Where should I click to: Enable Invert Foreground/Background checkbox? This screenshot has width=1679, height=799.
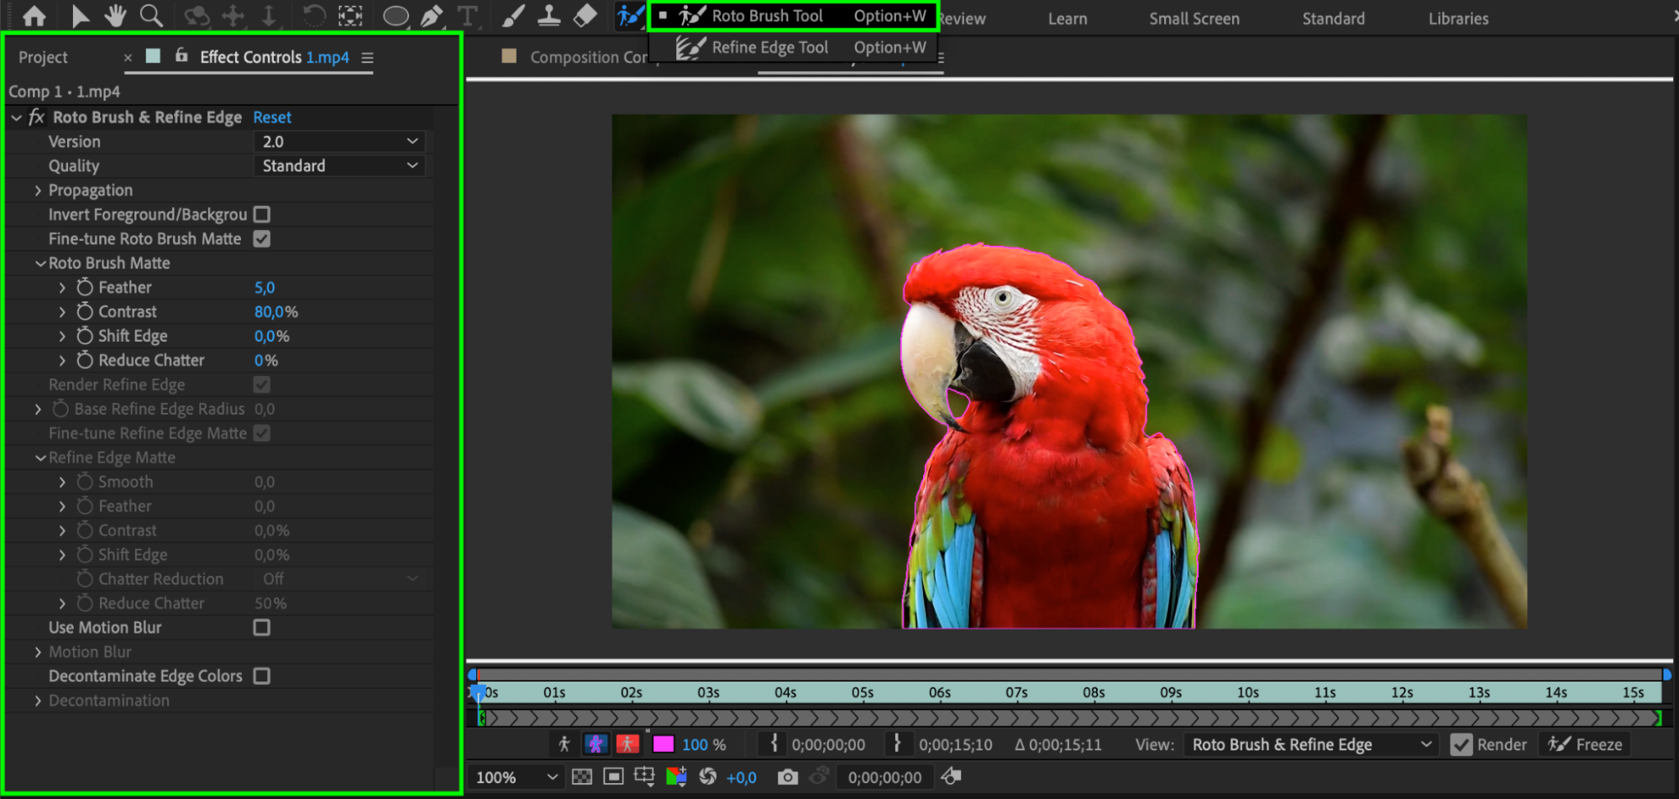(x=262, y=215)
